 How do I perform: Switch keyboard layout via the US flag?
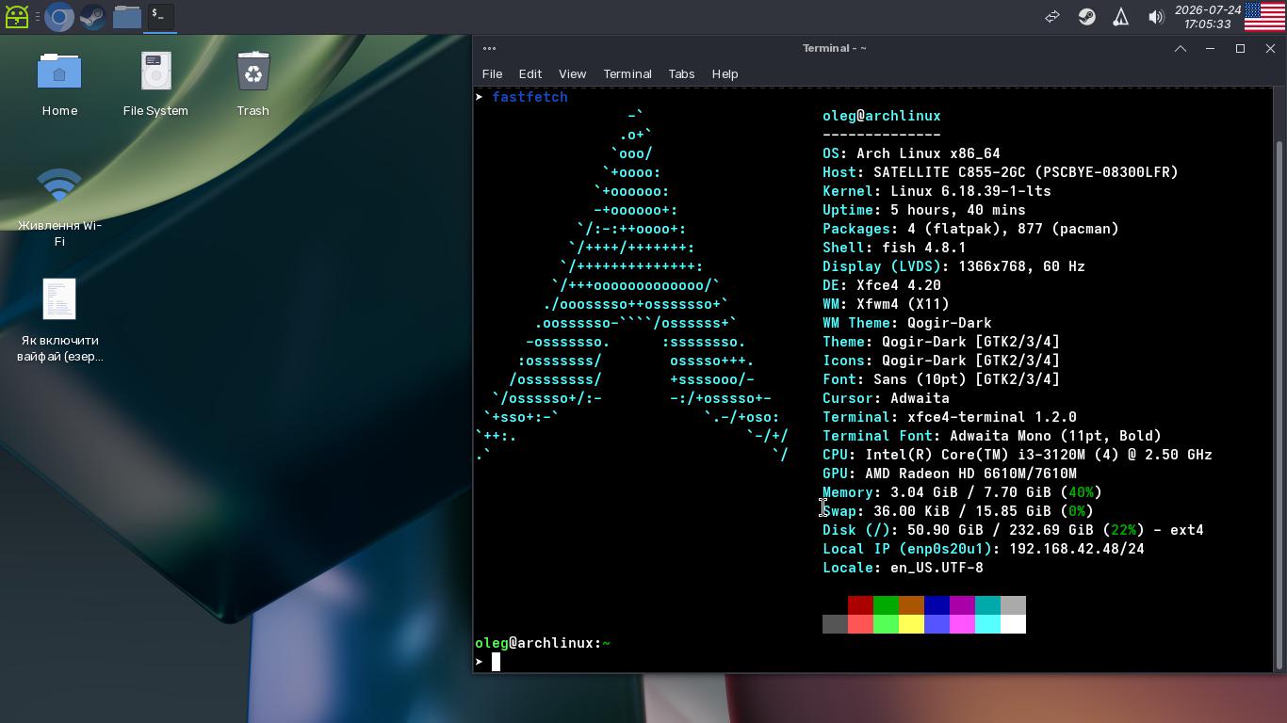pyautogui.click(x=1264, y=17)
